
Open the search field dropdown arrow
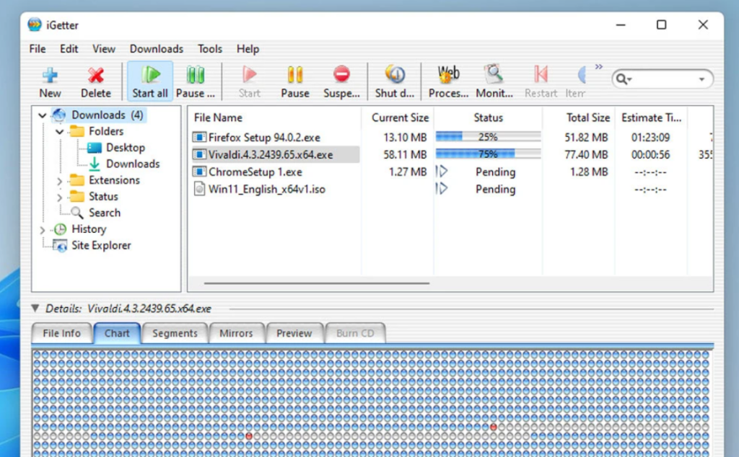(701, 79)
